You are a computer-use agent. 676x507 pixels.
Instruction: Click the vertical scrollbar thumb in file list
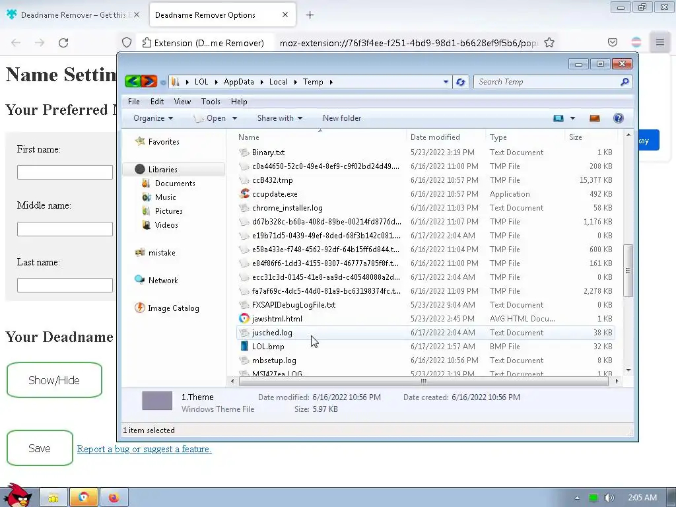(x=628, y=270)
